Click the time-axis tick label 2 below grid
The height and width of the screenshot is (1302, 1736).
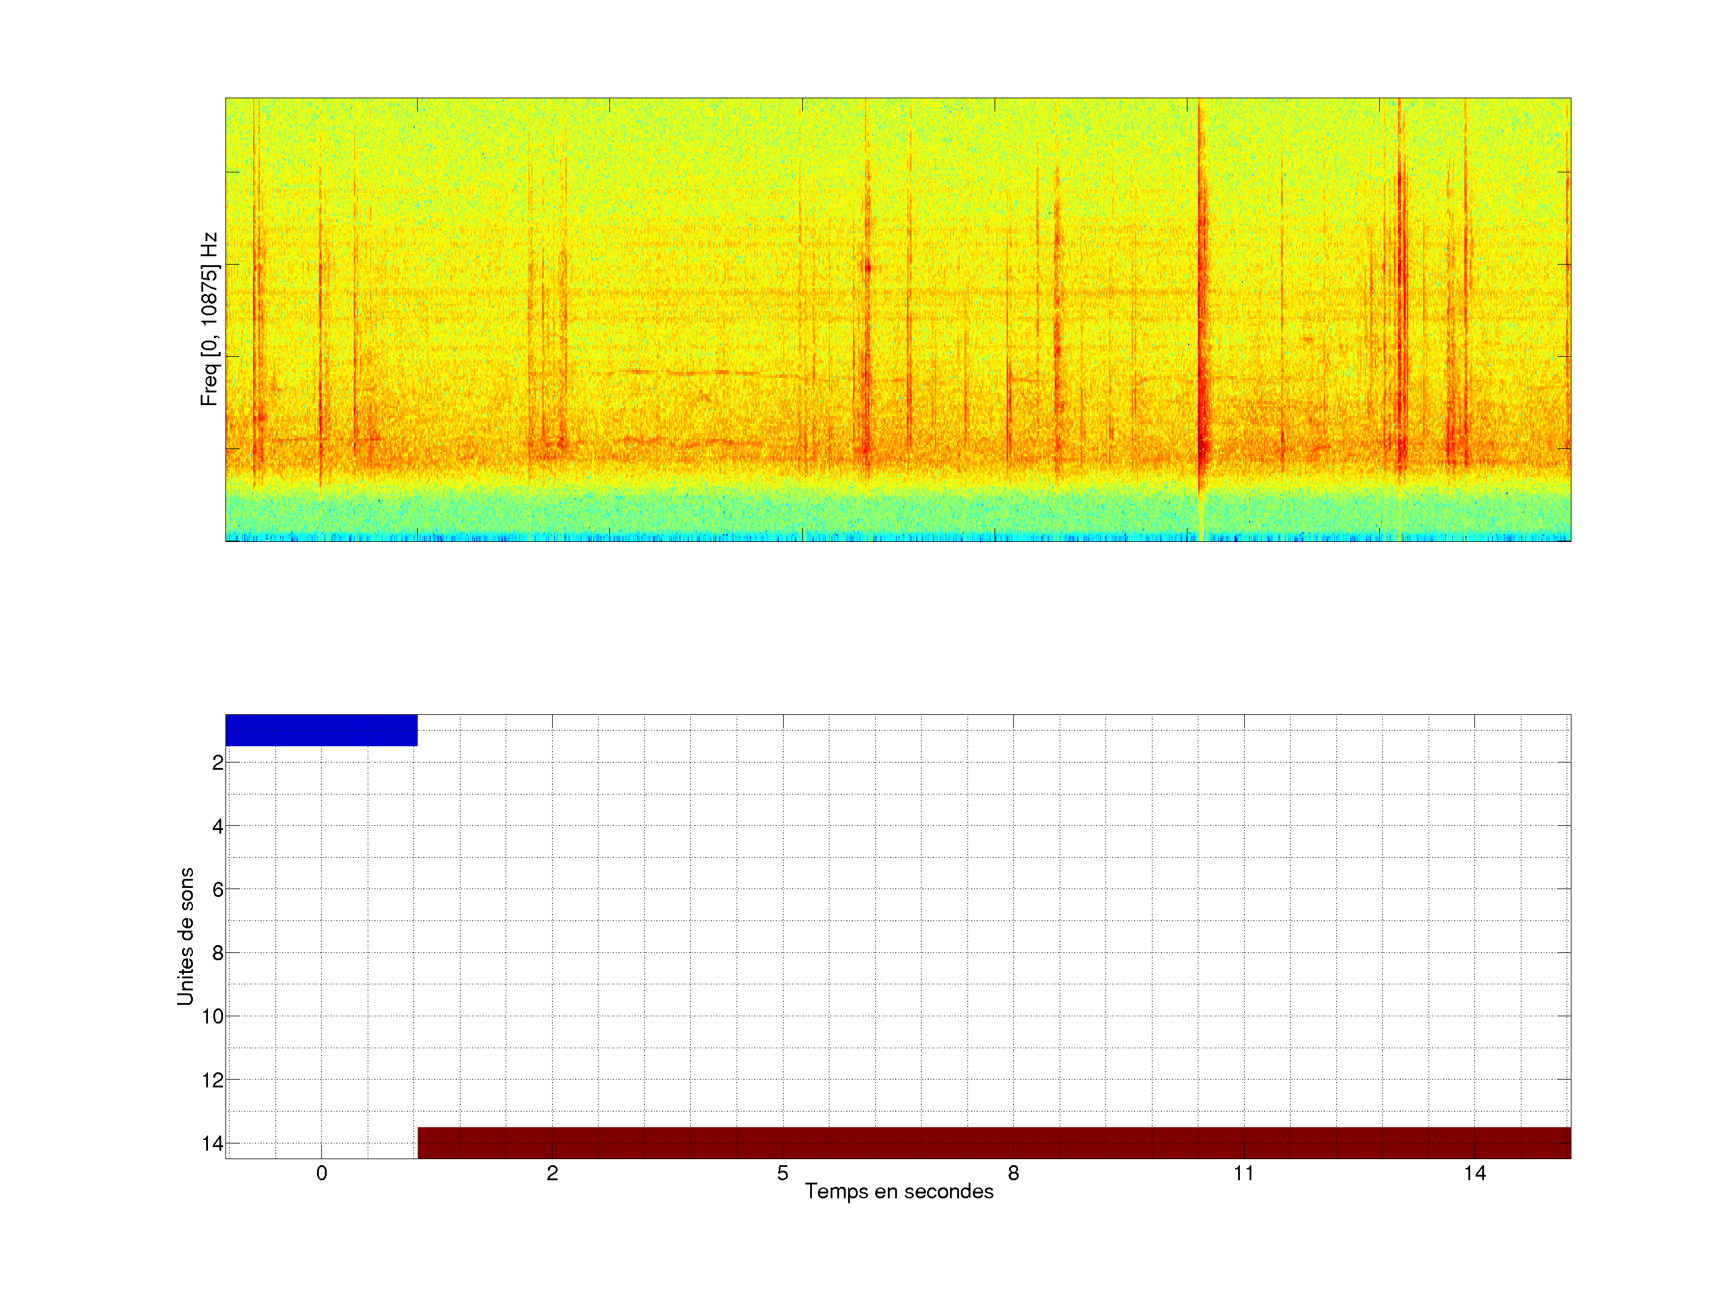[553, 1173]
